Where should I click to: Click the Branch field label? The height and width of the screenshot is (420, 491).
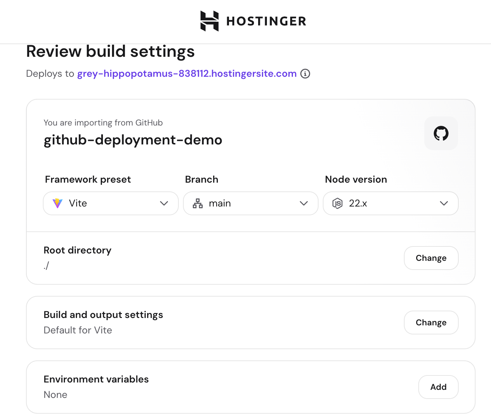pos(202,179)
